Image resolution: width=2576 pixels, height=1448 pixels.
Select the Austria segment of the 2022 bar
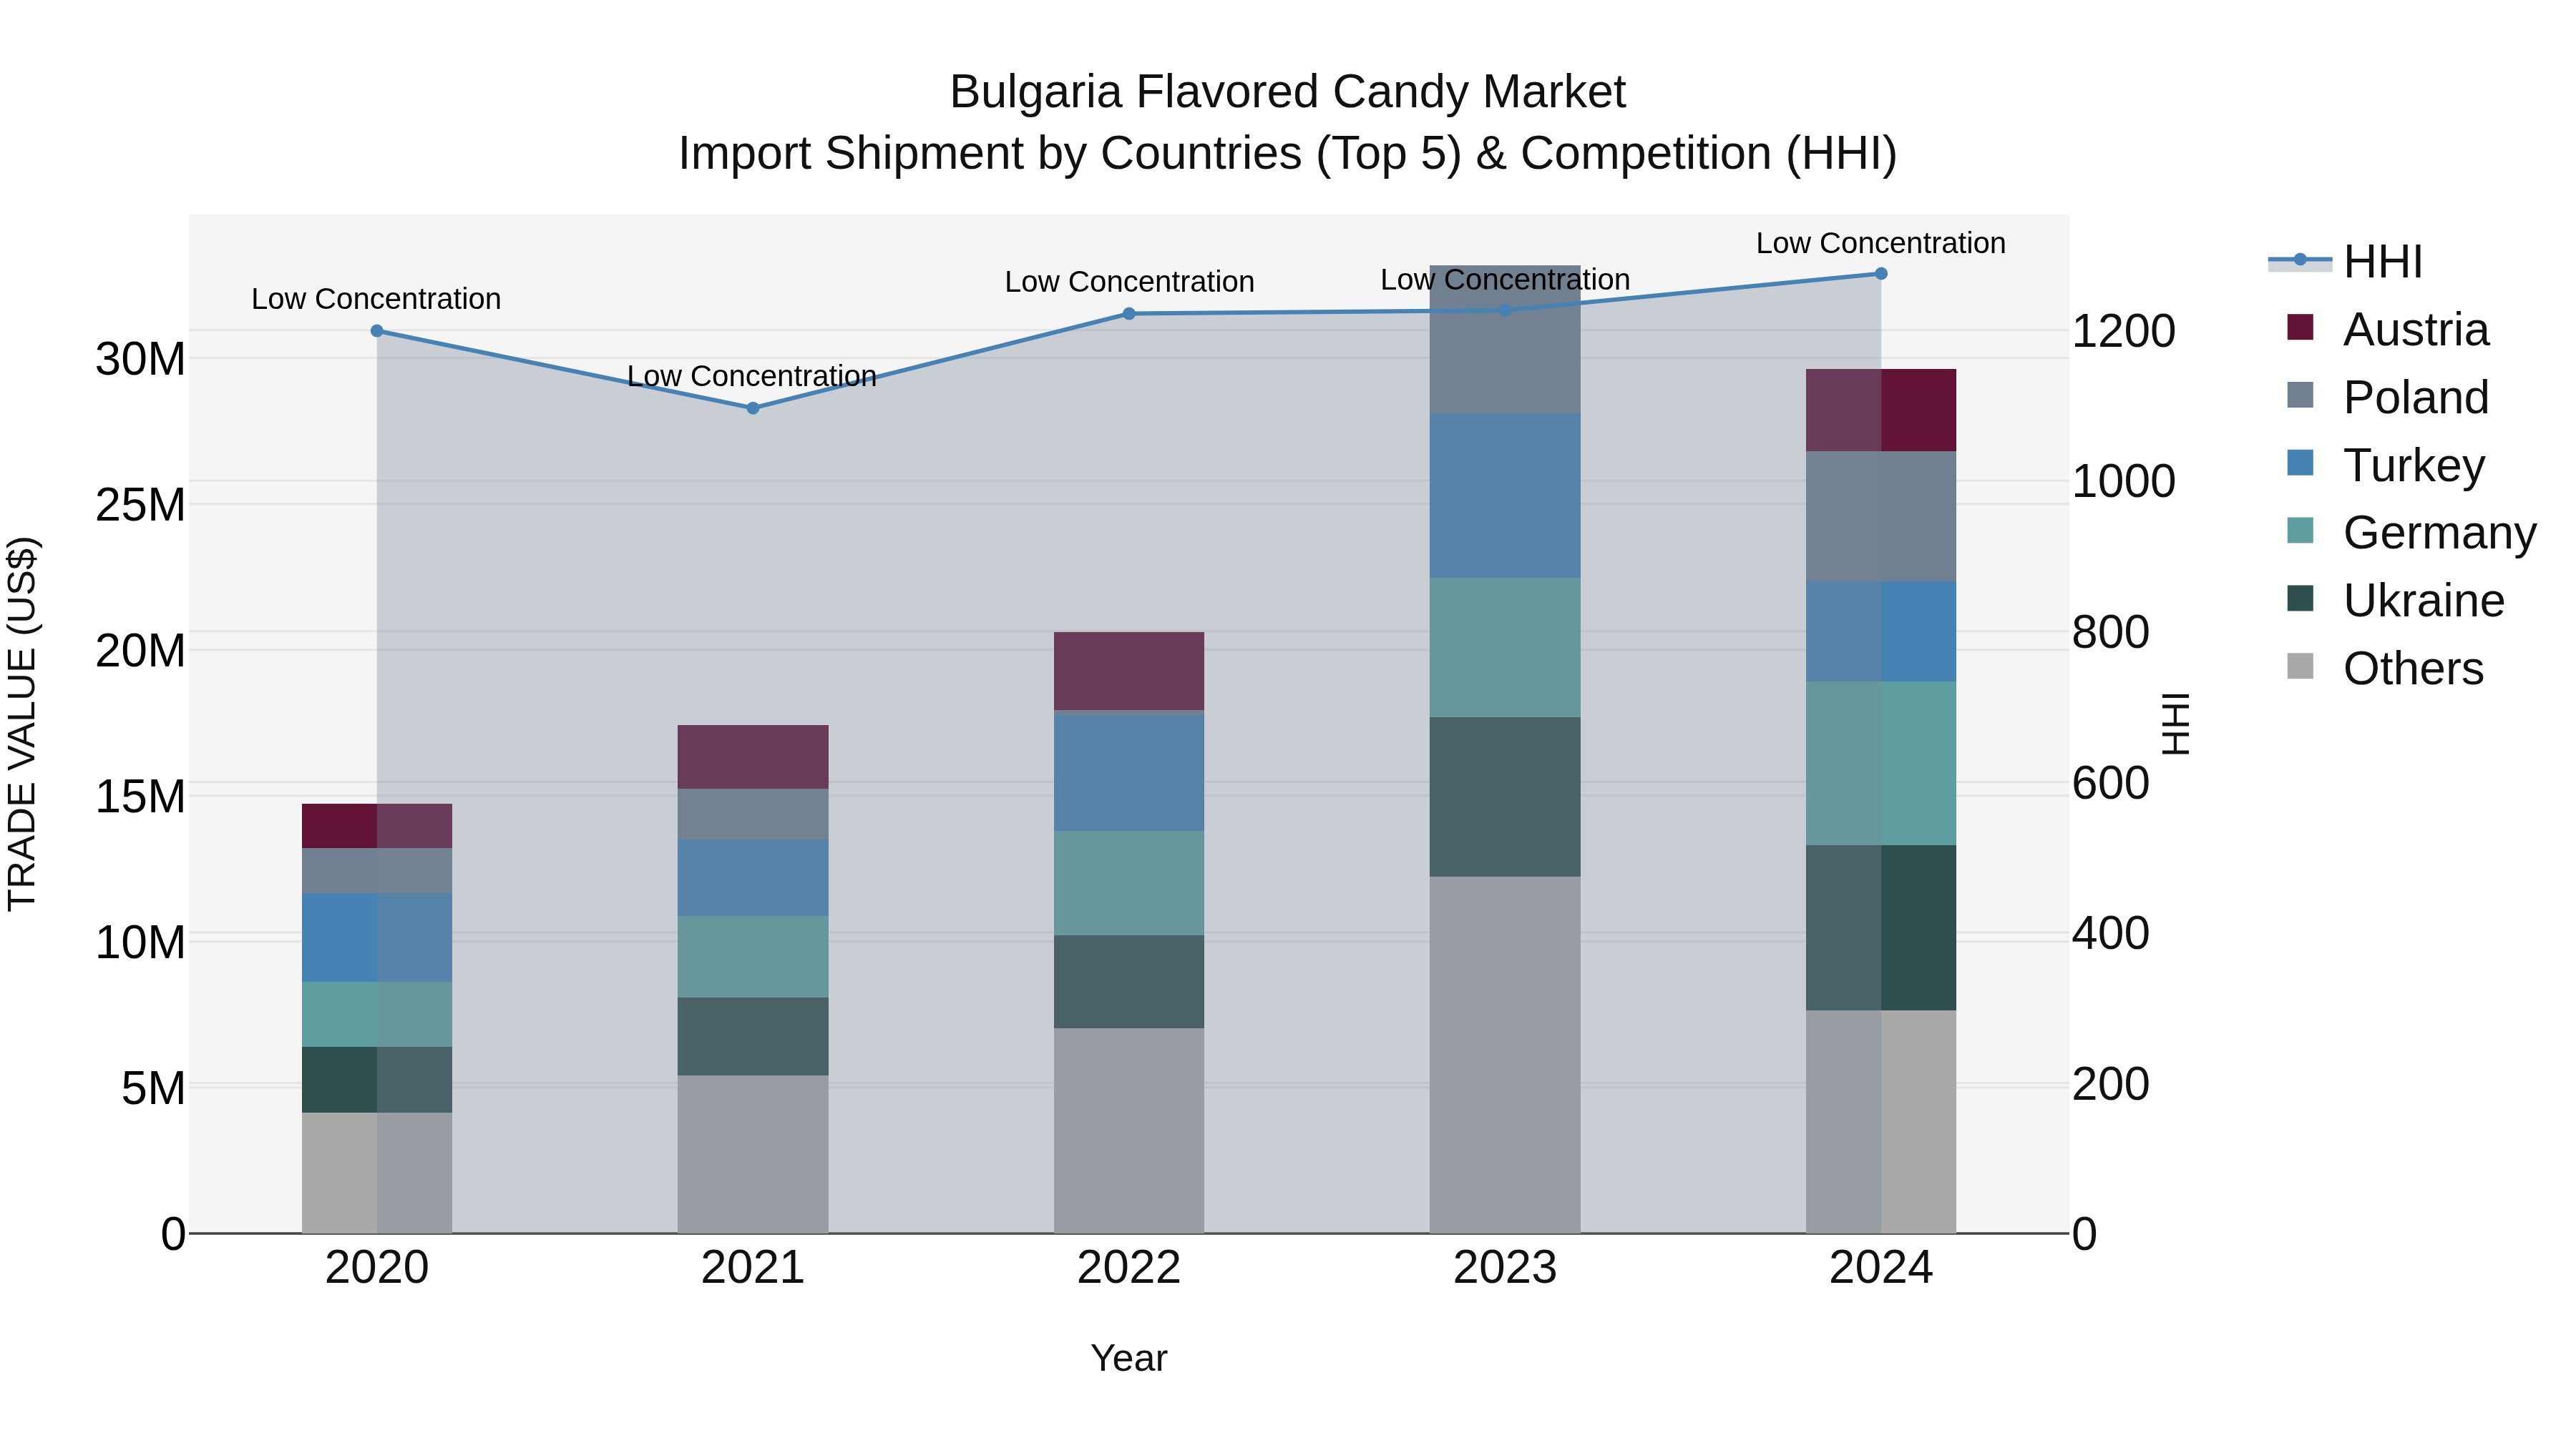[1129, 671]
